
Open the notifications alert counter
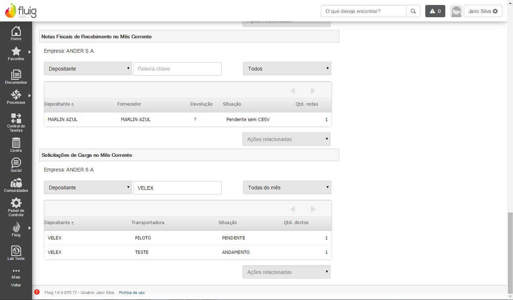pos(435,11)
